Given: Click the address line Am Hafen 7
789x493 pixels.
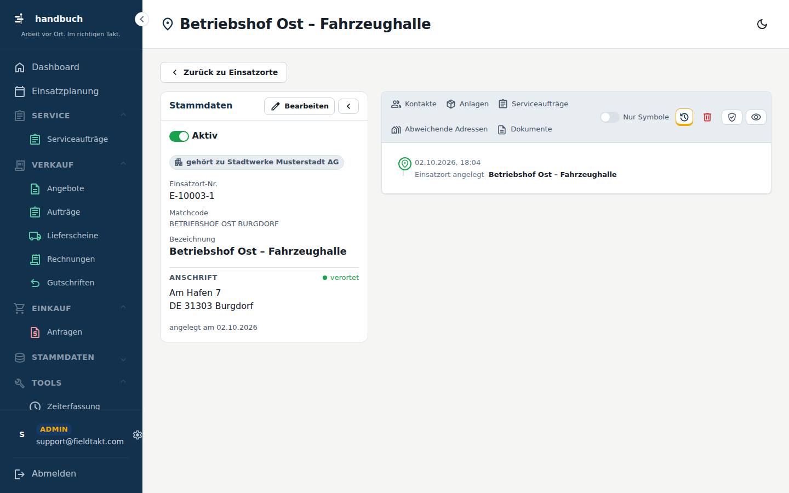Looking at the screenshot, I should click(x=195, y=293).
